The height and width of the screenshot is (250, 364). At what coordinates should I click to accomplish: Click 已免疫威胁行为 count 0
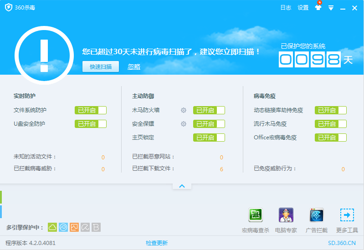[x=343, y=169]
